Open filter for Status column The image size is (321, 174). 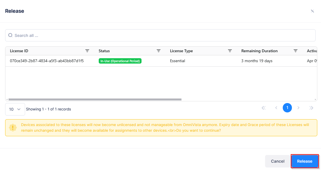159,51
